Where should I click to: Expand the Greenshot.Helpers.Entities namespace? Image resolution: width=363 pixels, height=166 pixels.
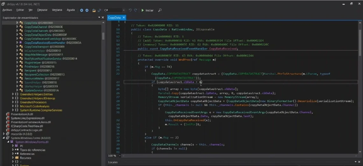point(13,94)
